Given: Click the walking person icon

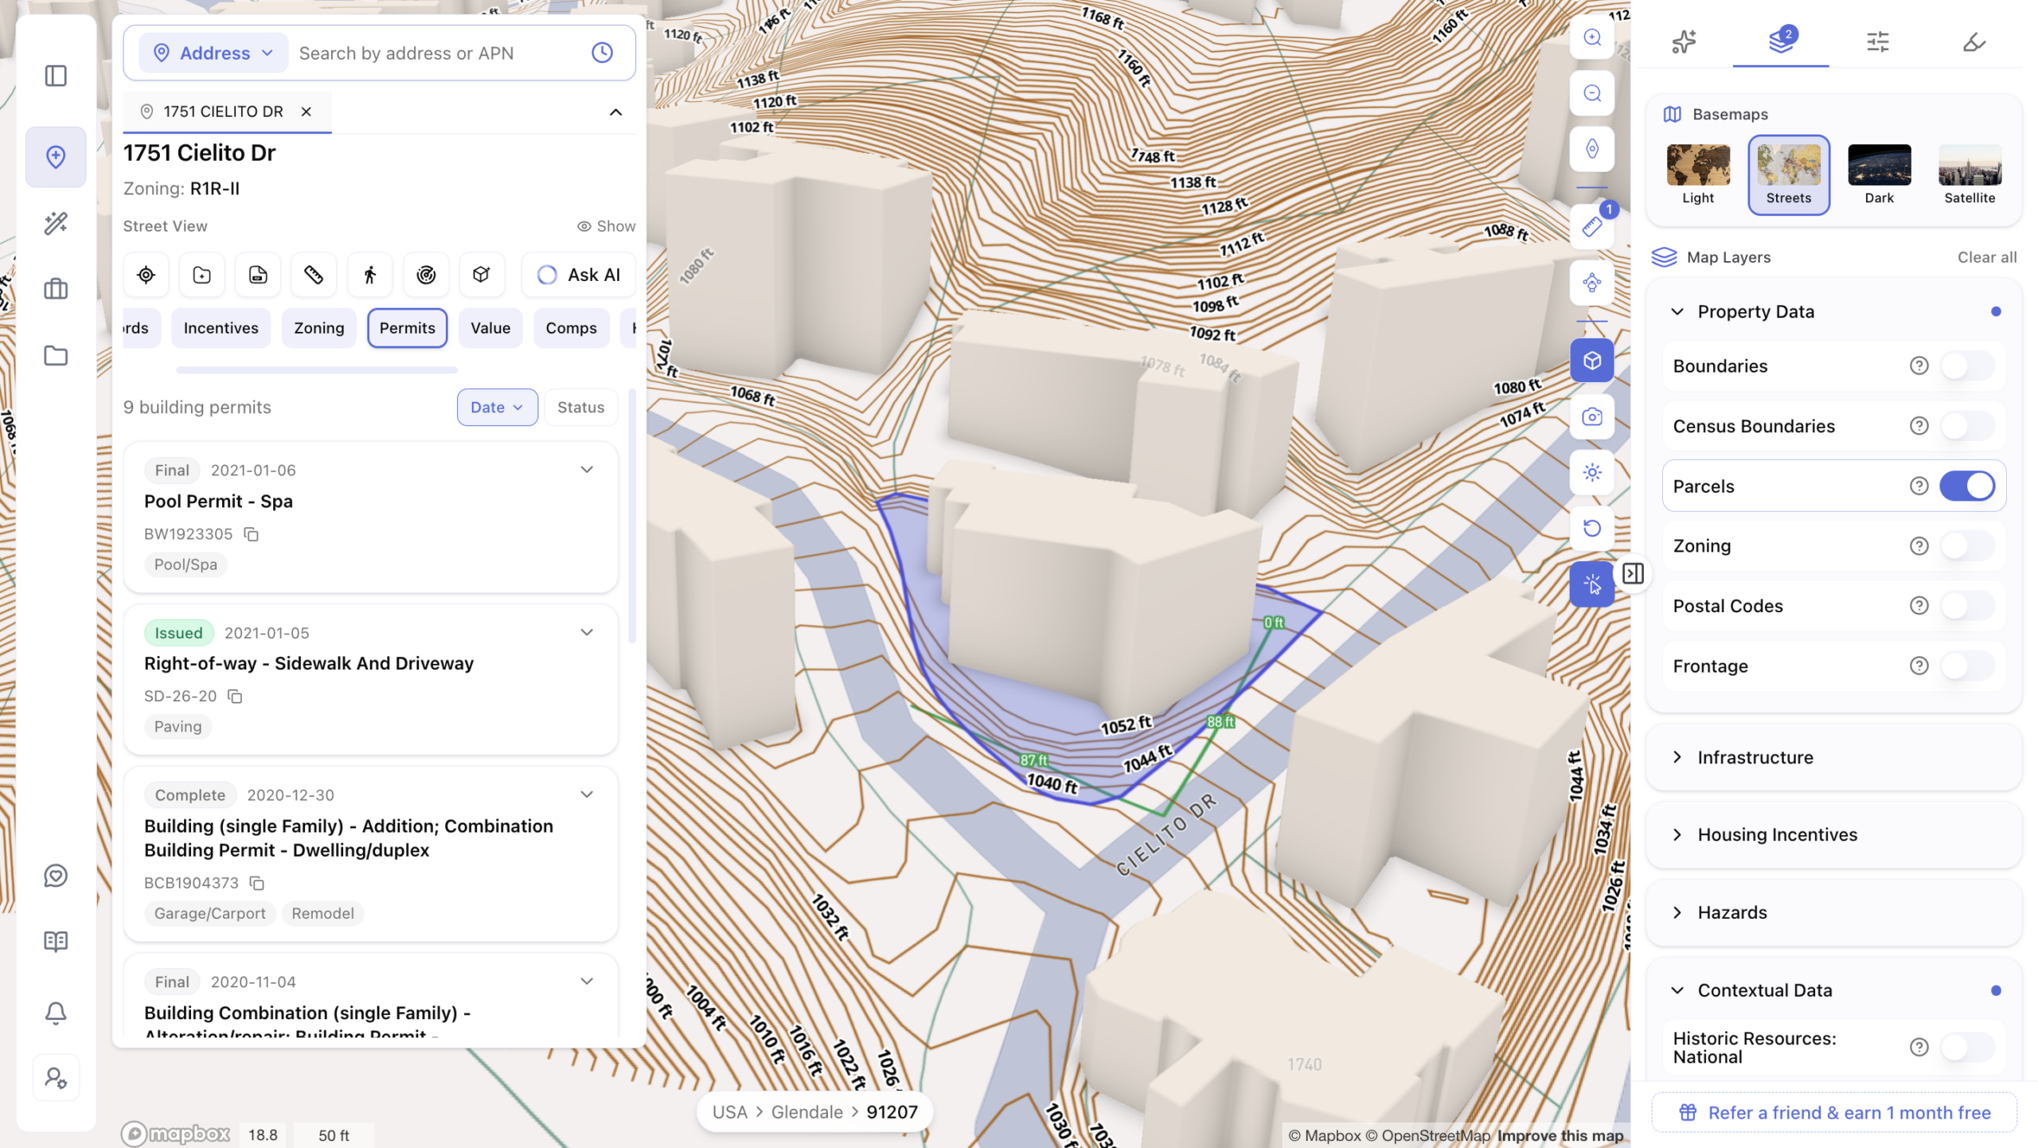Looking at the screenshot, I should tap(369, 275).
